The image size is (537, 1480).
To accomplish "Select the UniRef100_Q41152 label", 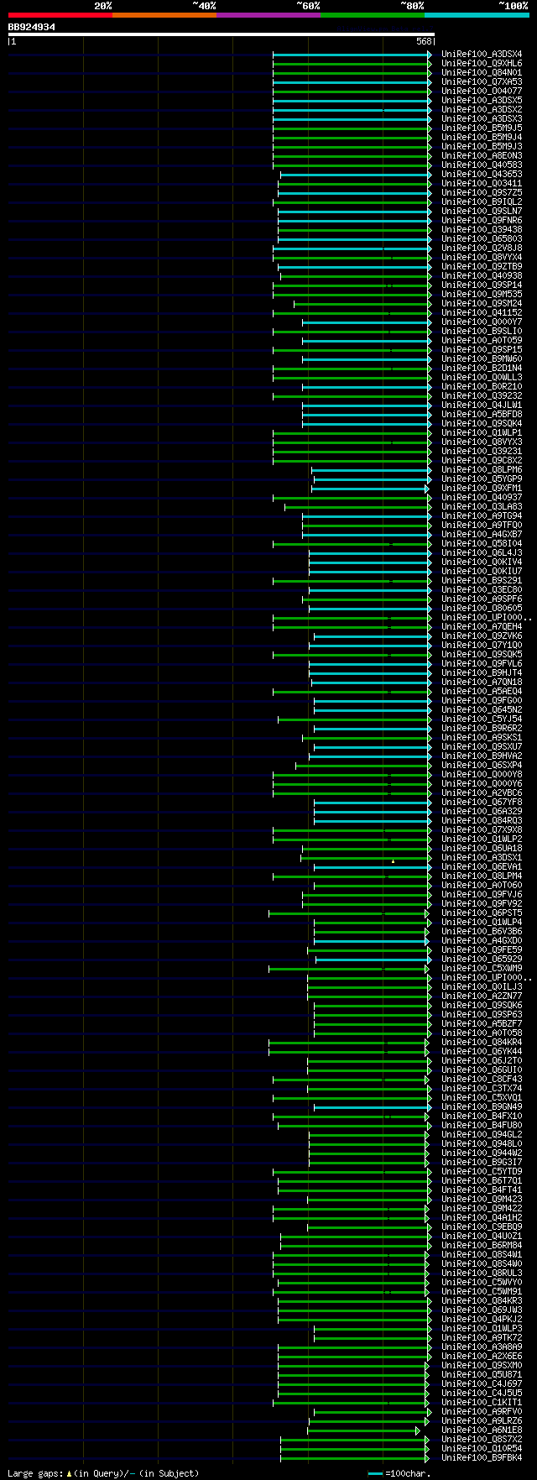I will coord(482,313).
